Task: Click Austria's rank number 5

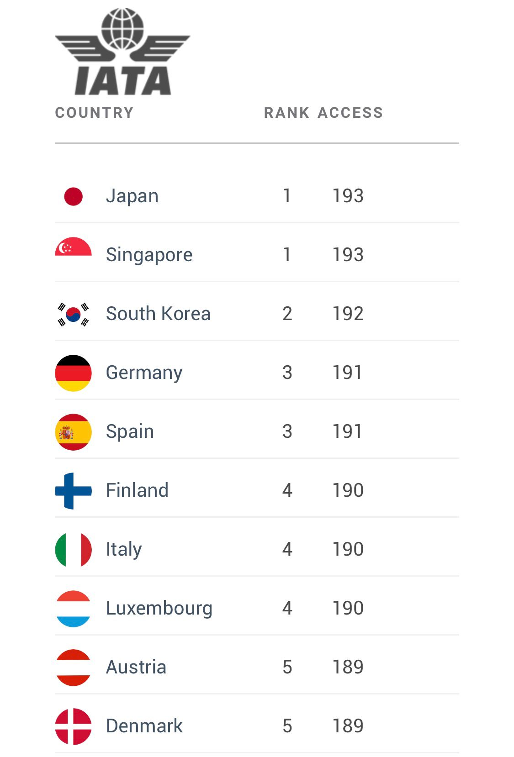Action: pos(287,668)
